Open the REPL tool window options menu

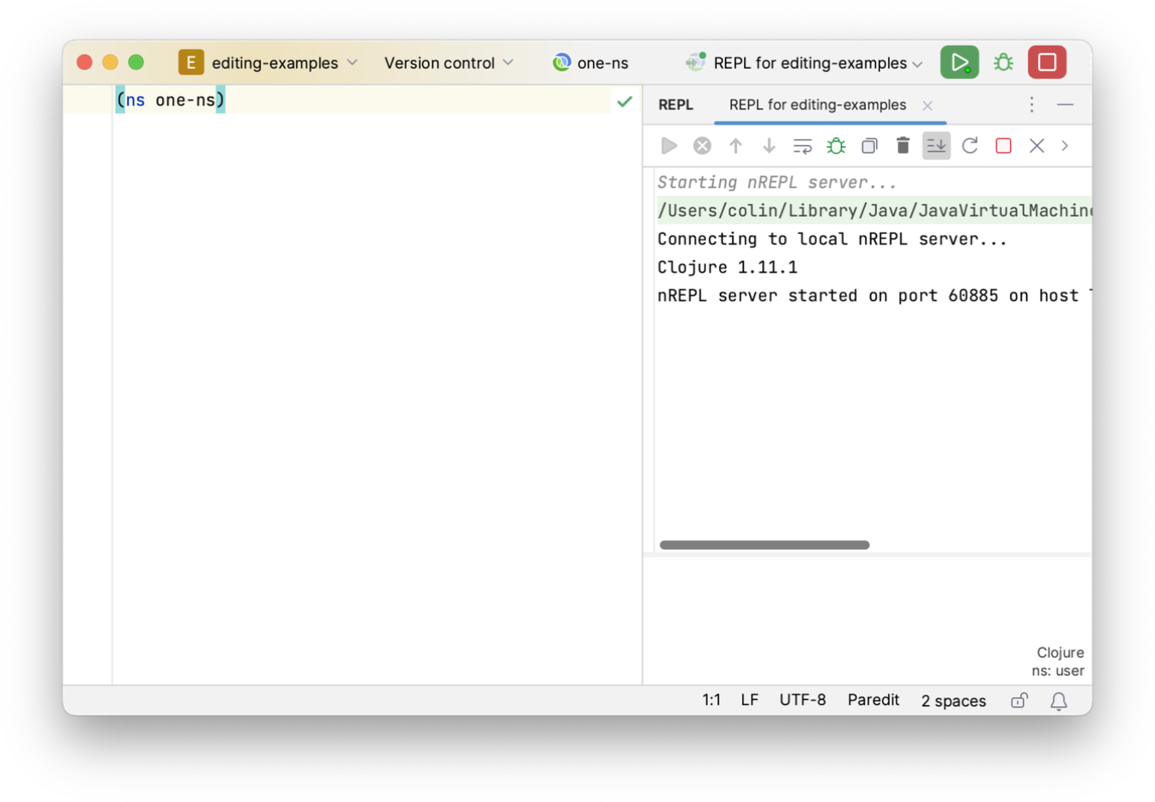[x=1031, y=105]
